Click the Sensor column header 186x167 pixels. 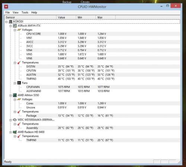[x=31, y=17]
